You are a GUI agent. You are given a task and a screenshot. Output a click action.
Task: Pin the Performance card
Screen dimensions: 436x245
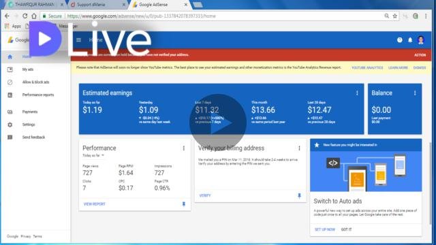click(x=183, y=204)
